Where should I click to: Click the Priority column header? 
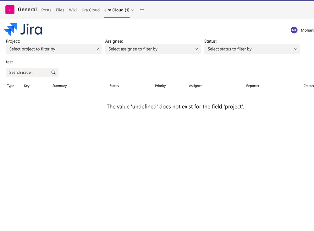pyautogui.click(x=160, y=86)
